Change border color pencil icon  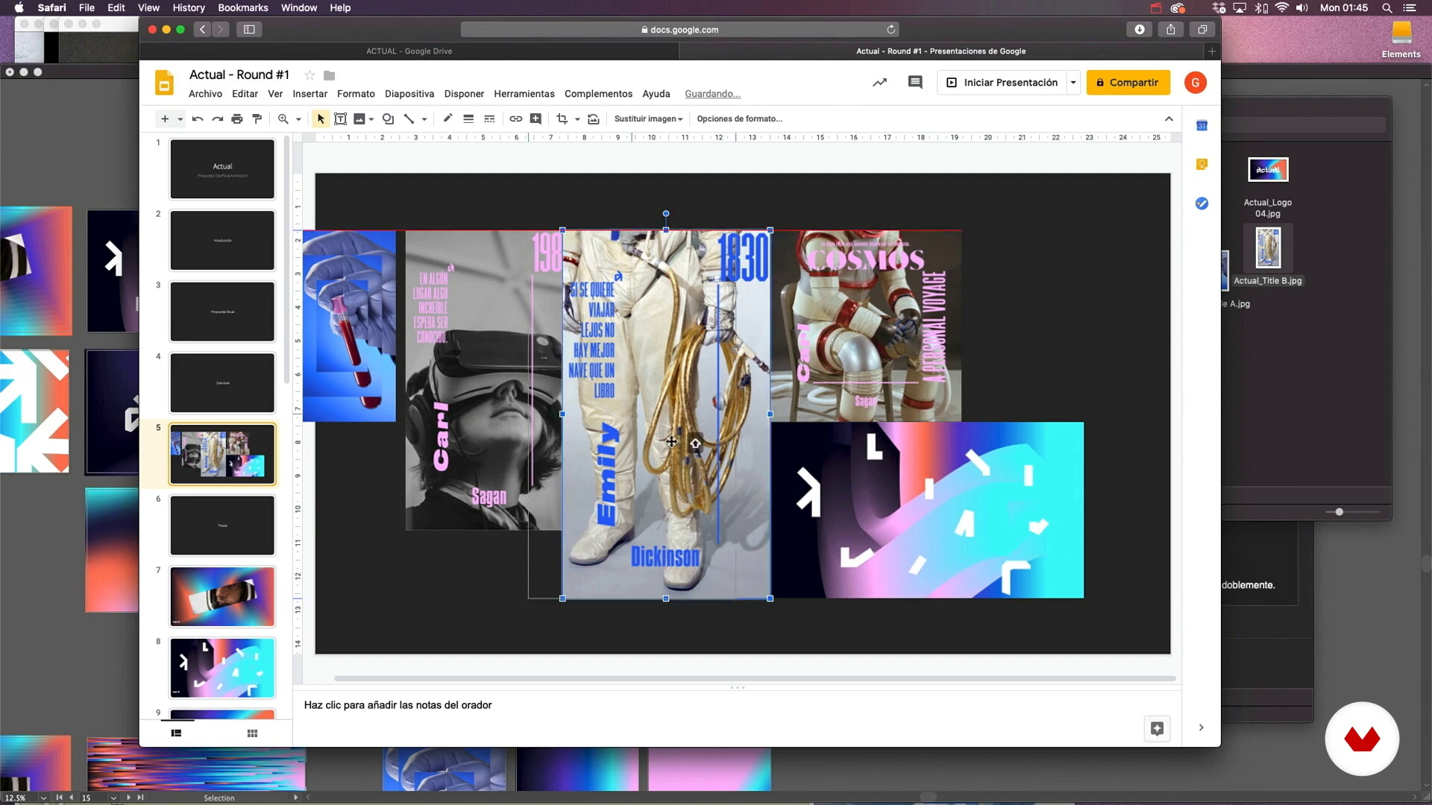click(447, 119)
